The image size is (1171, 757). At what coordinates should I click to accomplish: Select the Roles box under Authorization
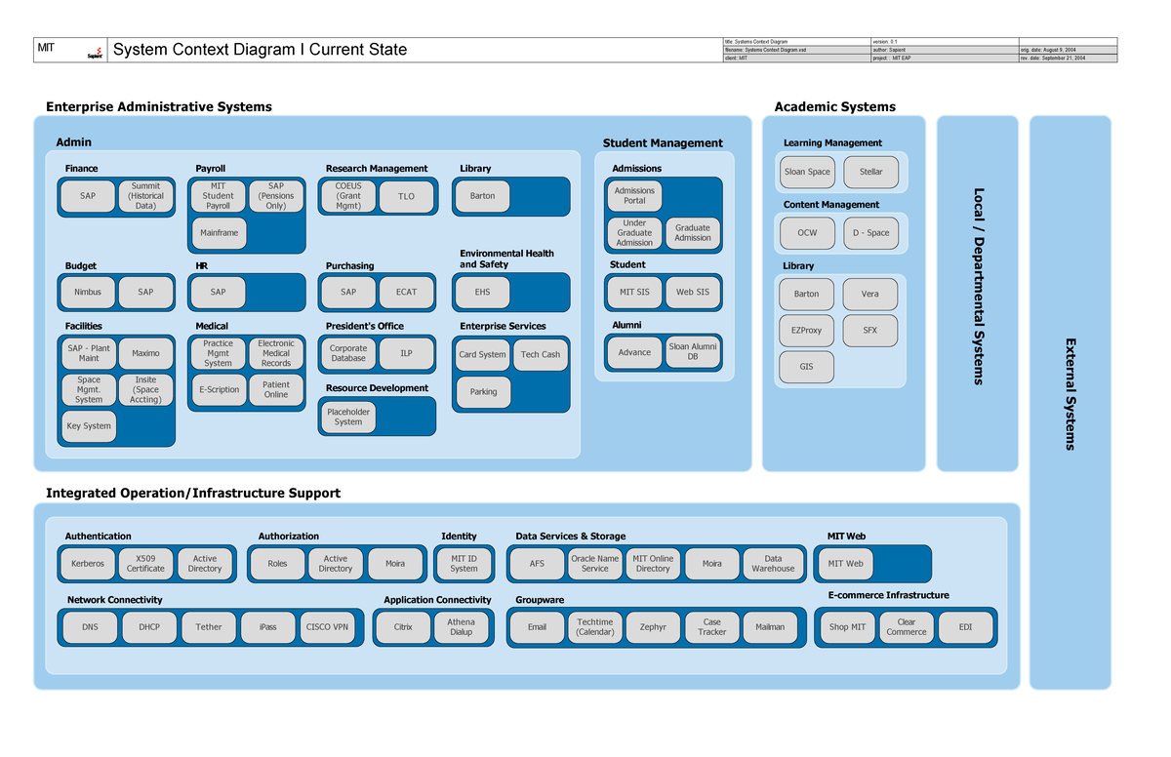[x=278, y=564]
